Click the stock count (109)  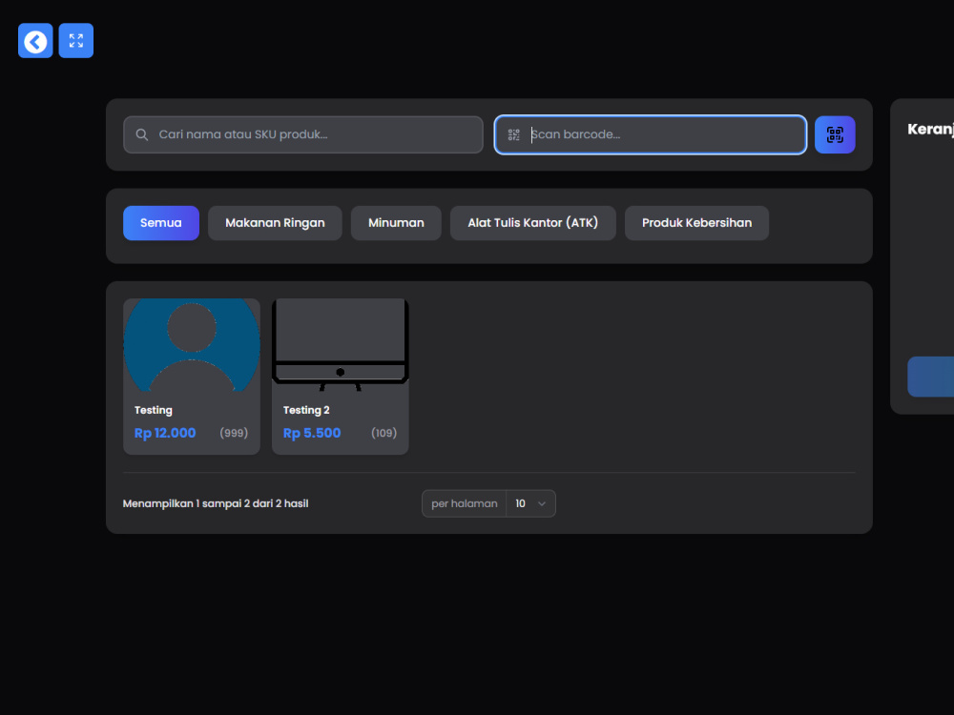(384, 433)
